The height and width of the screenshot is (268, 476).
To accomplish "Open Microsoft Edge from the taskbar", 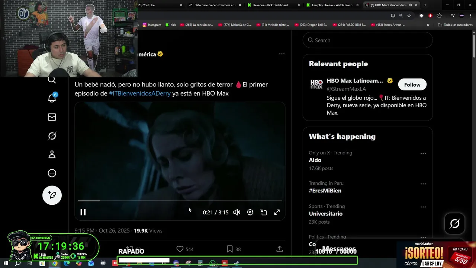I will [x=67, y=263].
